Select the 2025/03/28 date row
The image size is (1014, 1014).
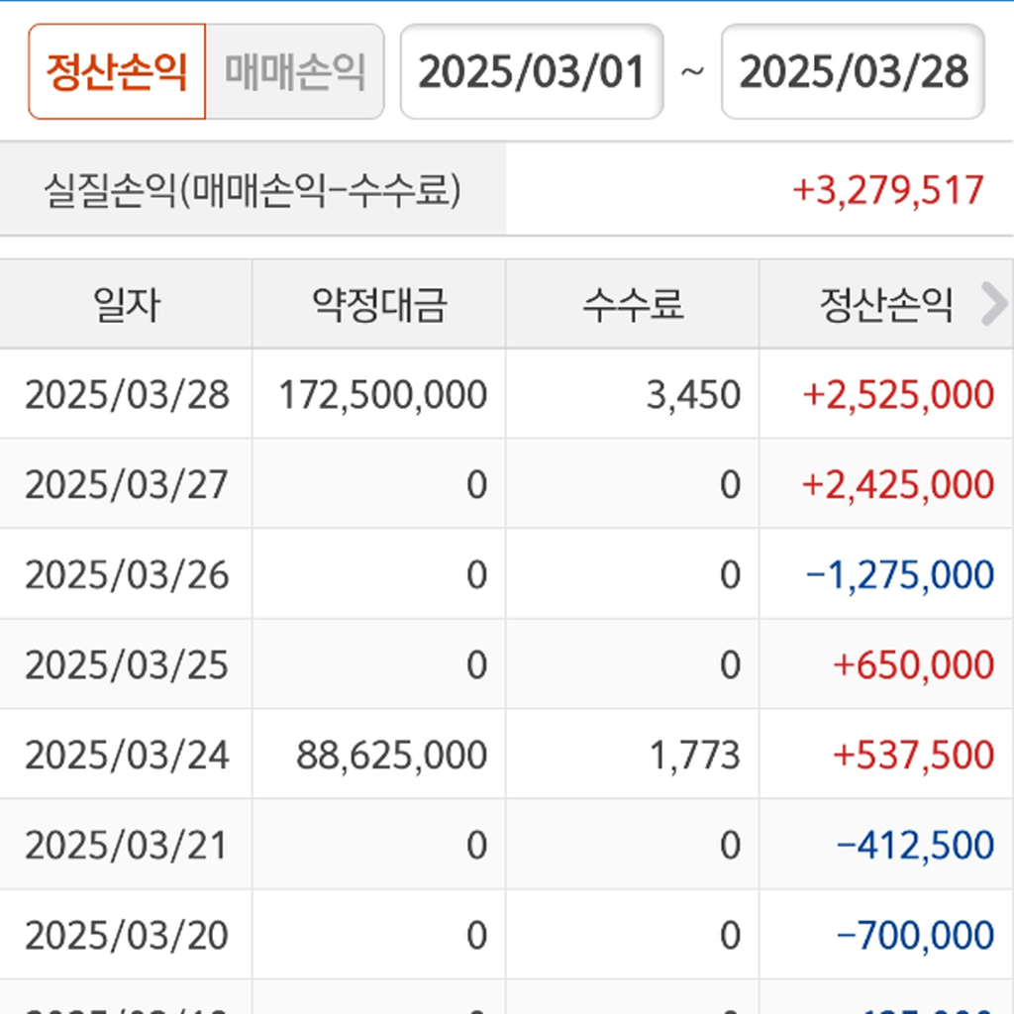tap(127, 394)
